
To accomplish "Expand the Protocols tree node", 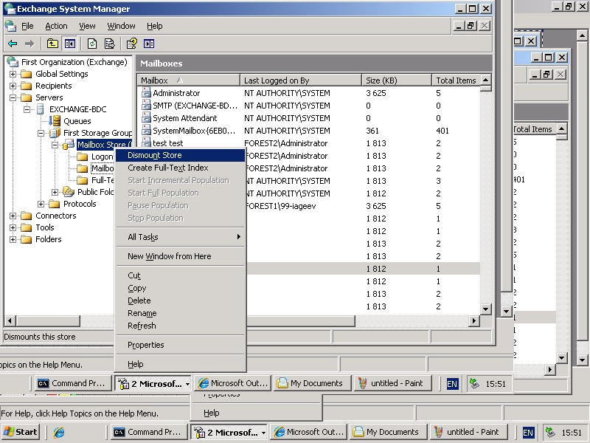I will 41,205.
